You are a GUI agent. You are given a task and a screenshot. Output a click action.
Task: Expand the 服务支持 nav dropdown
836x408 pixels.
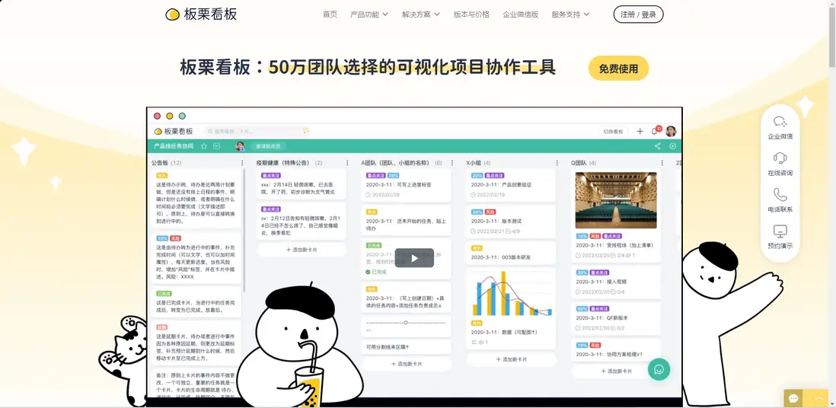[x=570, y=14]
